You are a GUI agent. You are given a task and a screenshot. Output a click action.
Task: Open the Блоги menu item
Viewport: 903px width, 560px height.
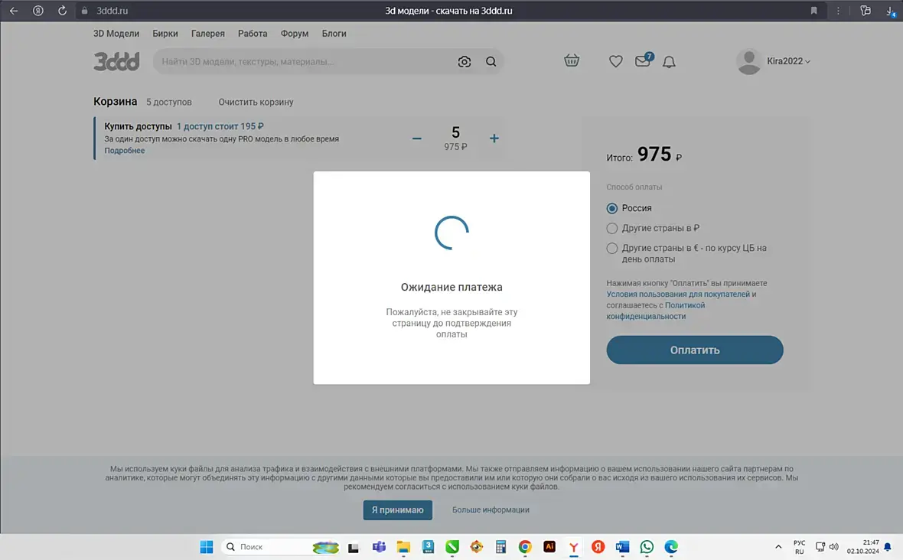(x=334, y=34)
